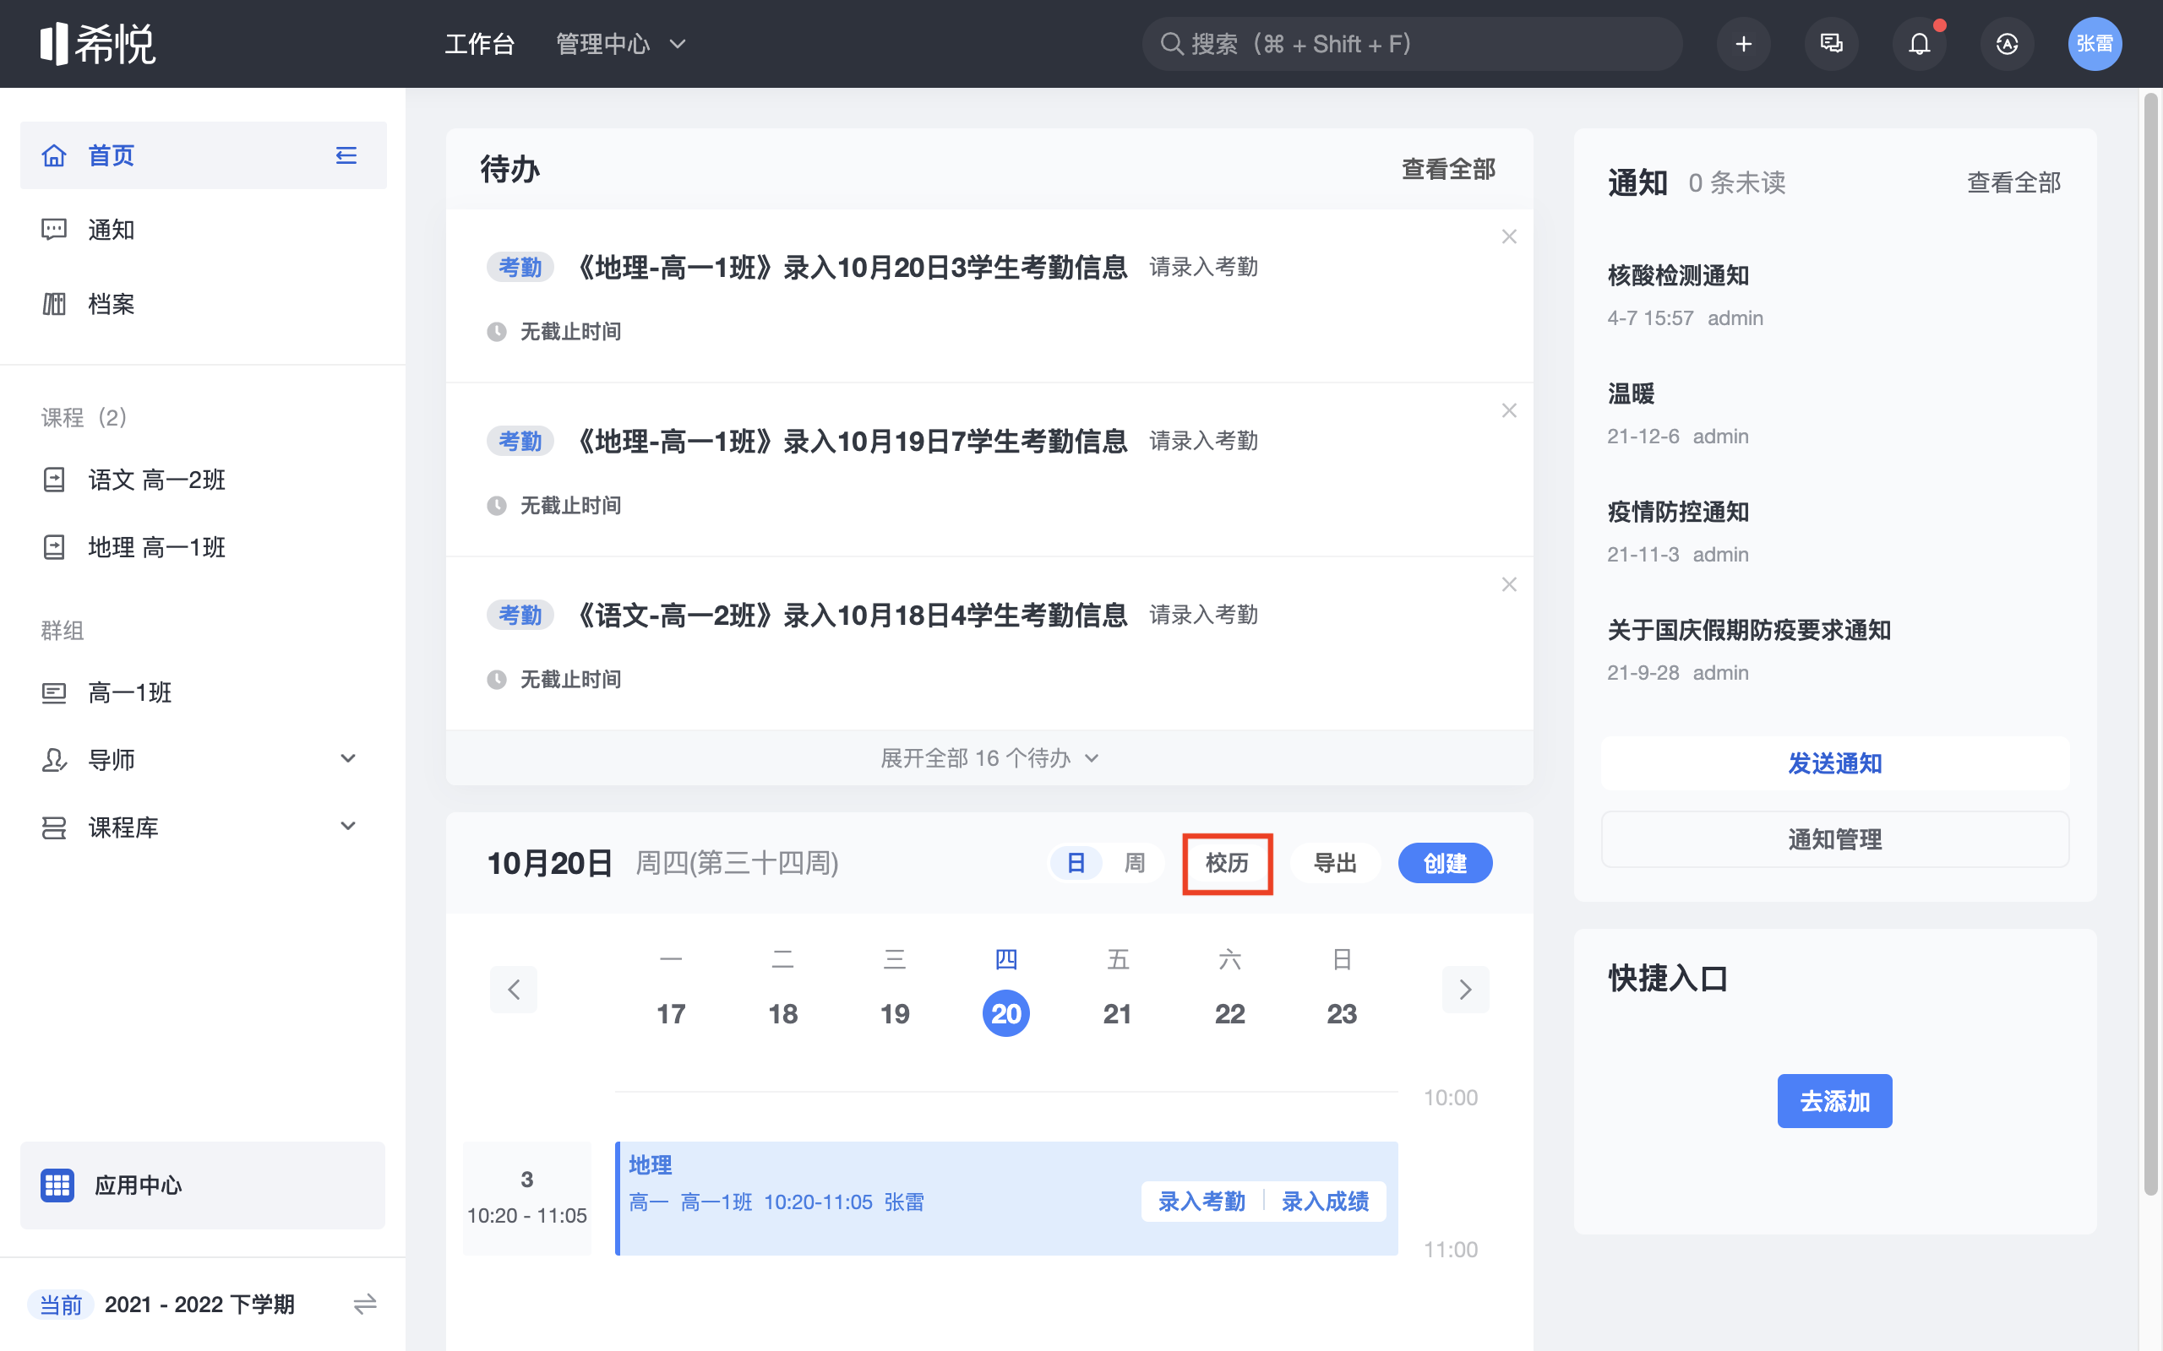Expand 展开全部 16 个待办
The width and height of the screenshot is (2163, 1351).
[x=989, y=758]
